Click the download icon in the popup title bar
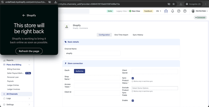 (56, 2)
